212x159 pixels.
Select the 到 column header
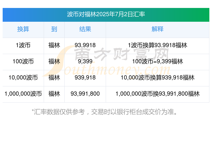pyautogui.click(x=54, y=29)
